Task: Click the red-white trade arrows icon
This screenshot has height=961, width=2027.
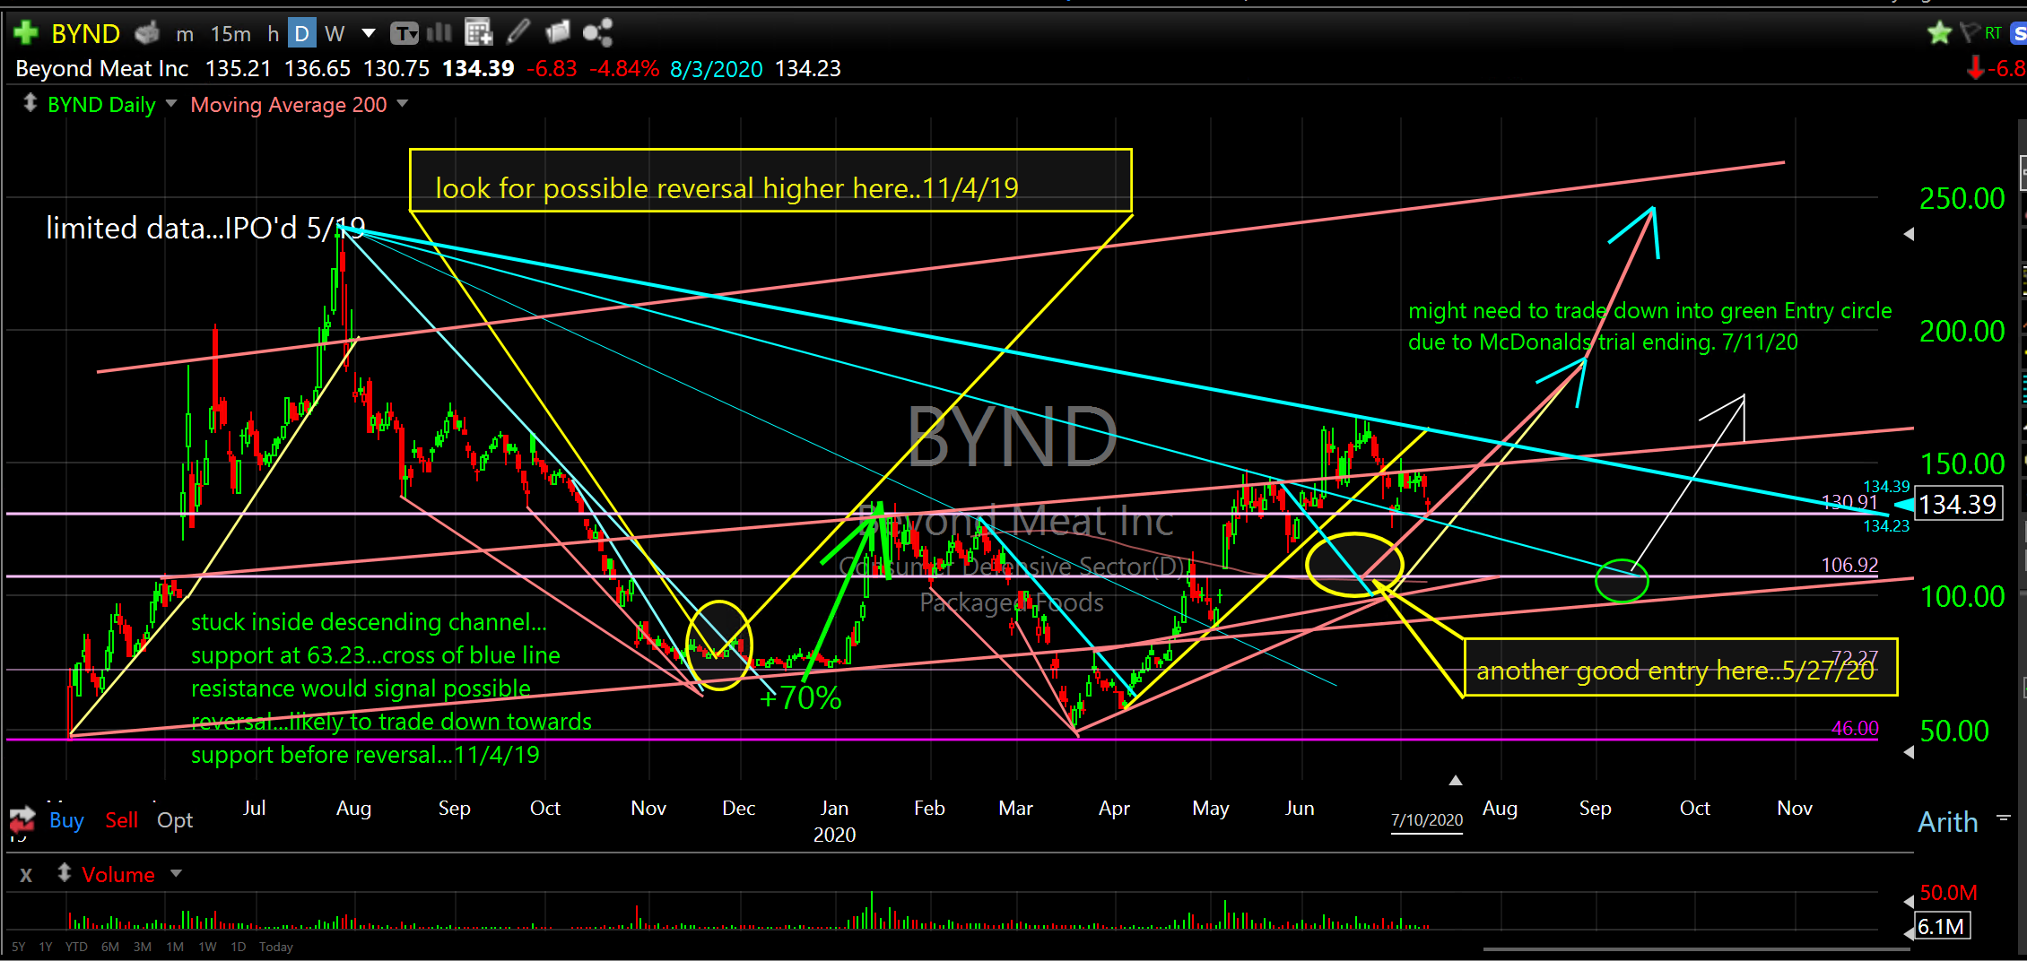Action: pyautogui.click(x=22, y=819)
